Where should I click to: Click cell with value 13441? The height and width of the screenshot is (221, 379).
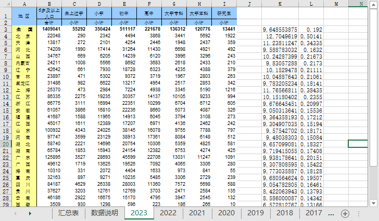pyautogui.click(x=224, y=29)
